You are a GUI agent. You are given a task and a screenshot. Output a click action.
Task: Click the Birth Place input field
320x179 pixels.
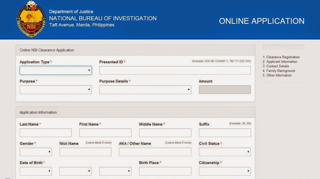tap(165, 171)
